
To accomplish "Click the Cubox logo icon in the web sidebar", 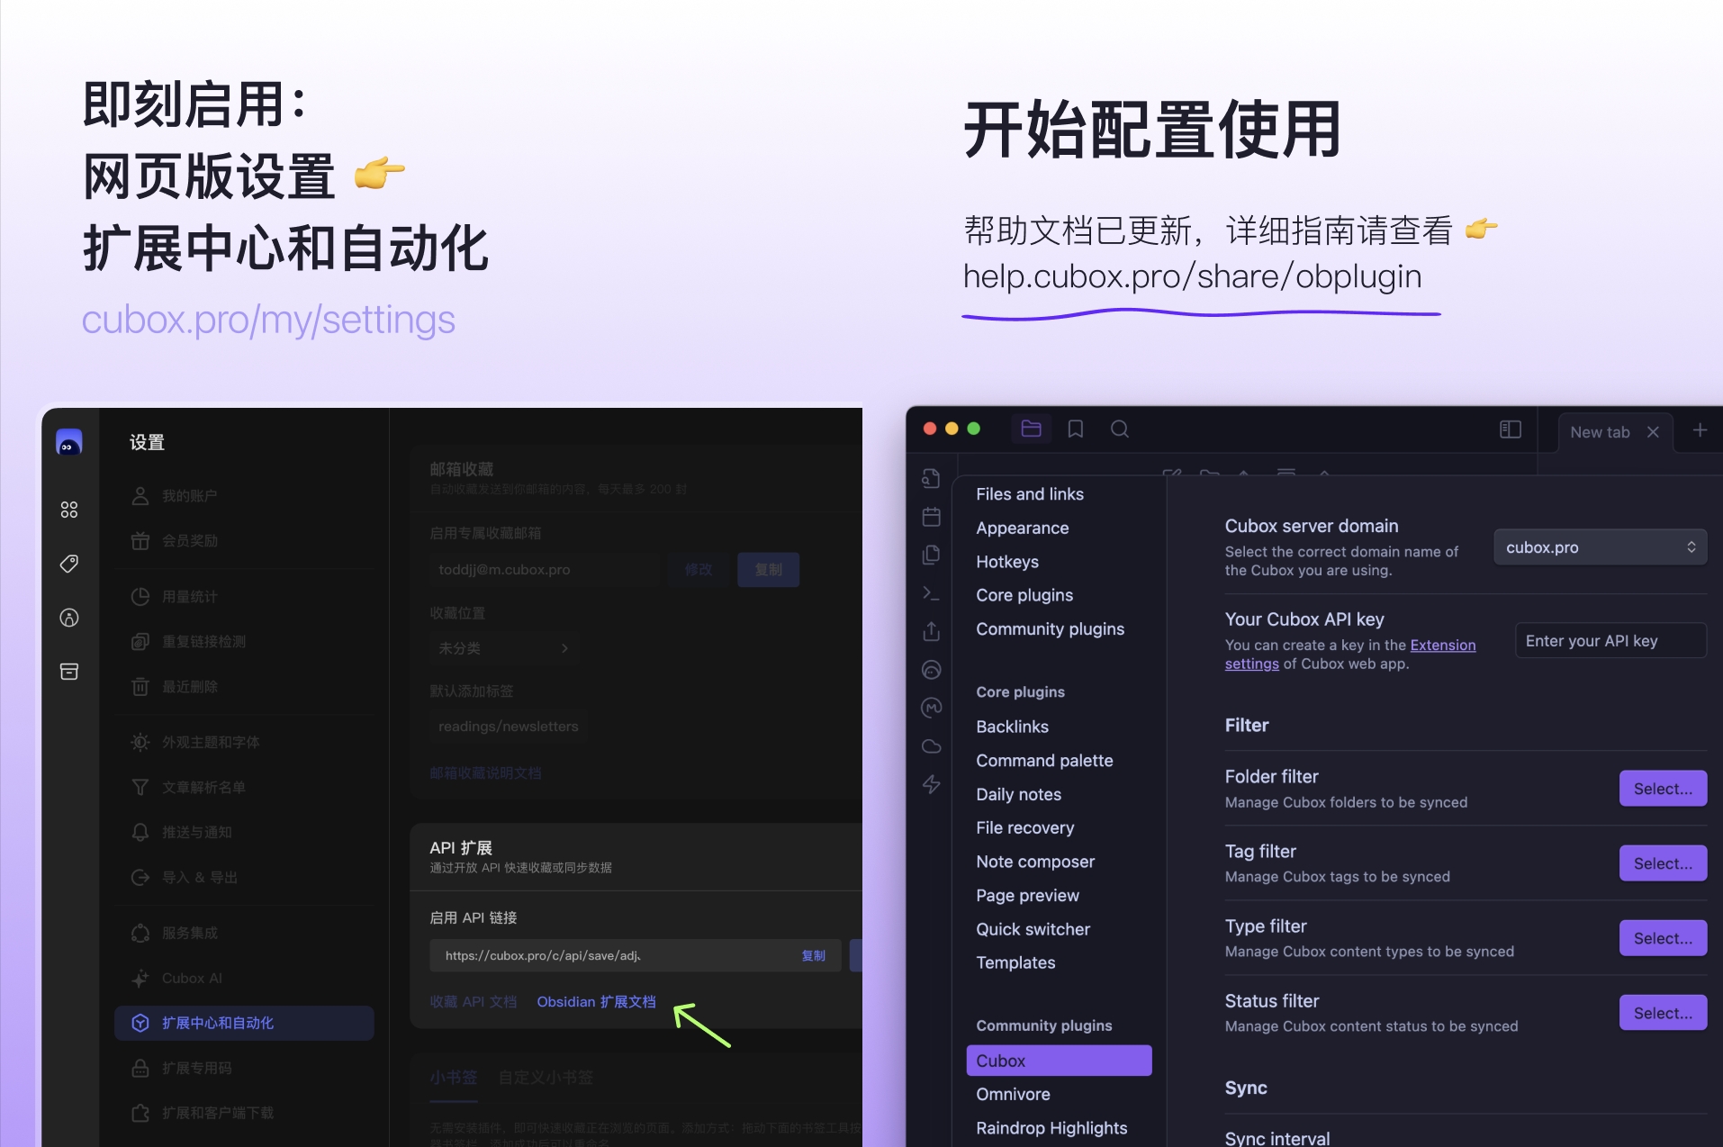I will point(69,443).
